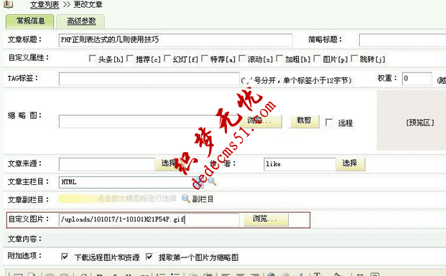Click 选择 button next to author field
This screenshot has width=446, height=276.
tap(350, 163)
